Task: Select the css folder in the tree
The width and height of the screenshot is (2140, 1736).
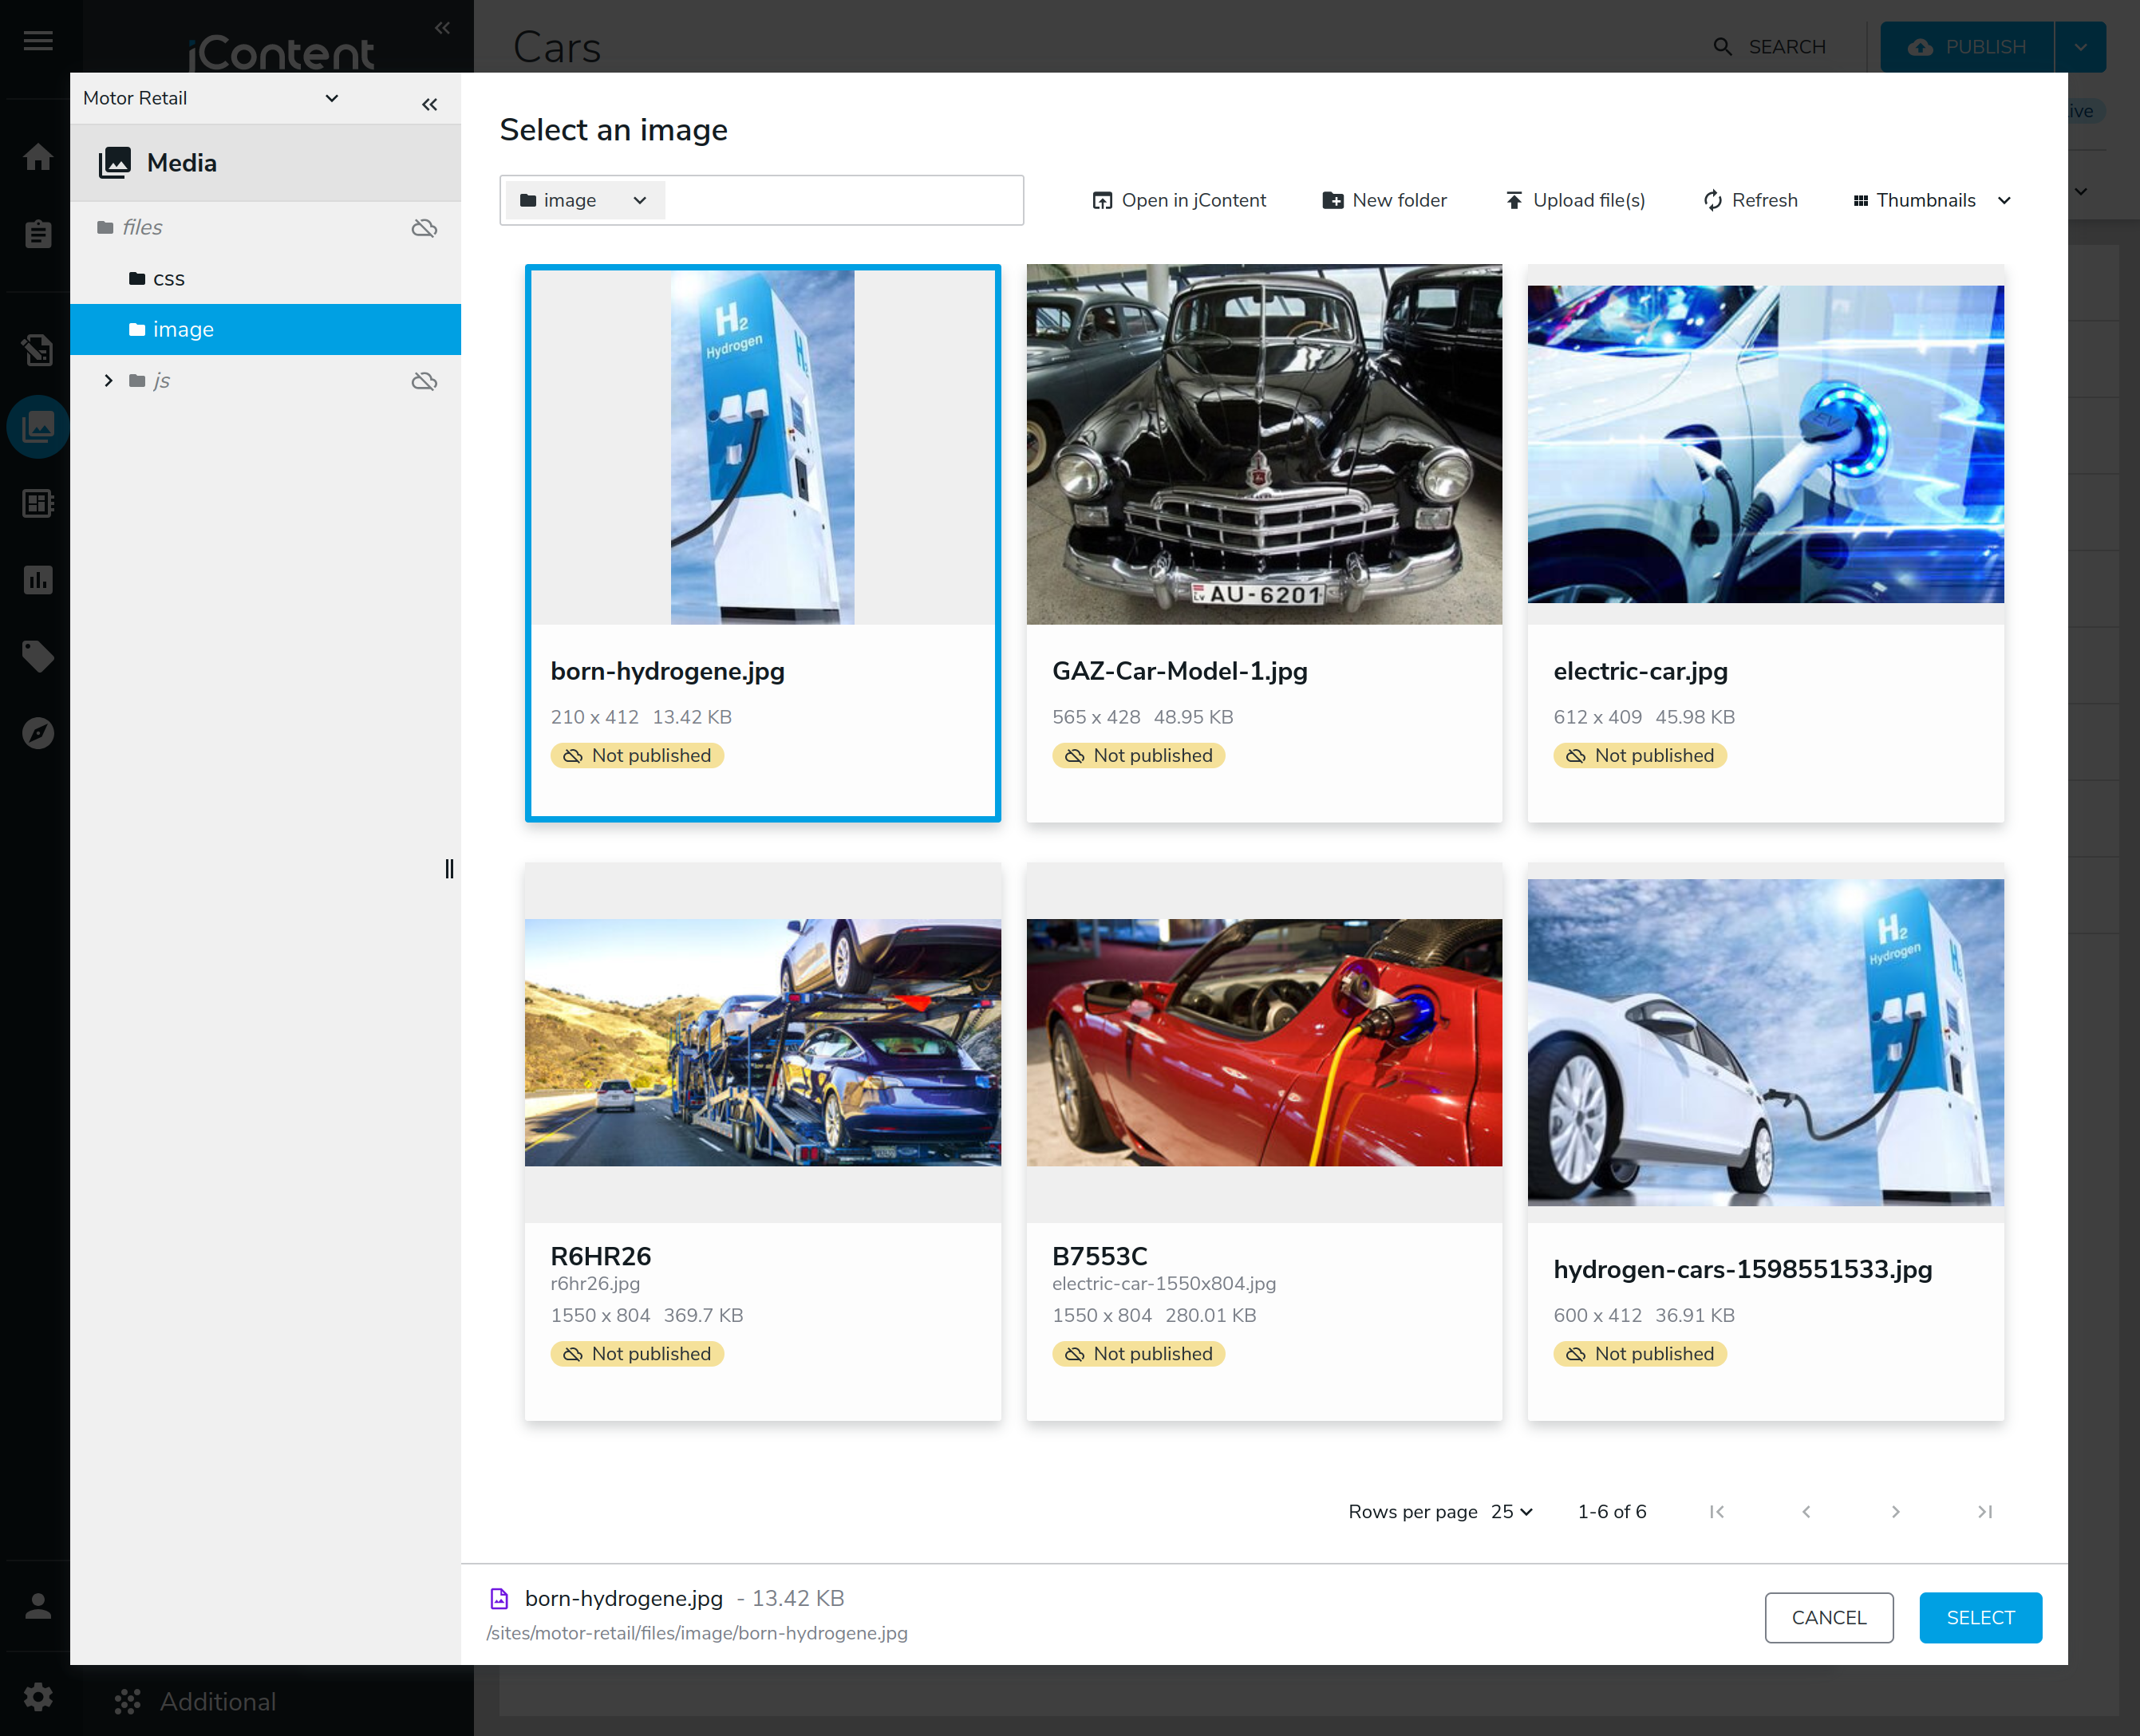Action: tap(168, 279)
